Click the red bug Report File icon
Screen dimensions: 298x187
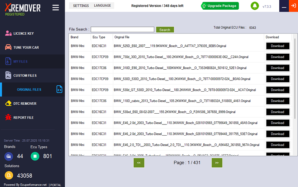click(8, 117)
